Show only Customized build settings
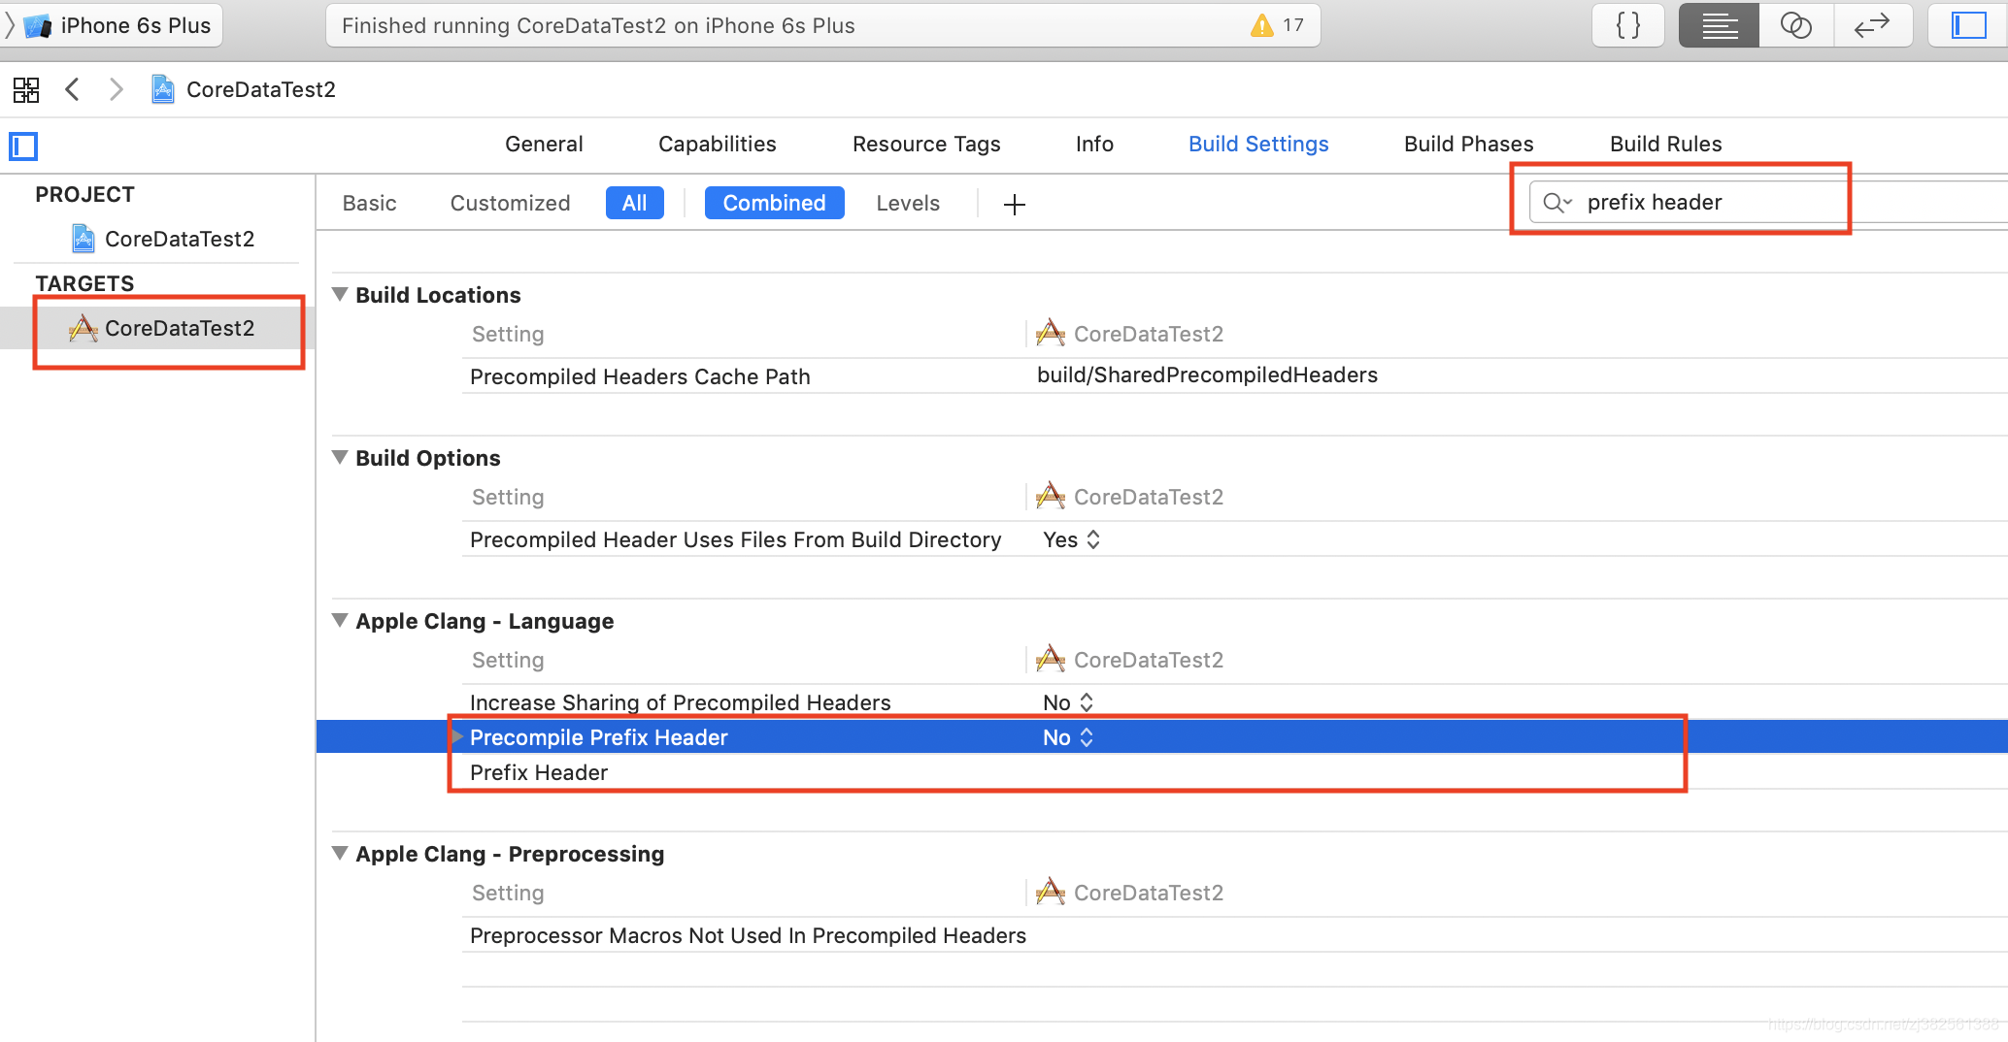 pyautogui.click(x=510, y=203)
